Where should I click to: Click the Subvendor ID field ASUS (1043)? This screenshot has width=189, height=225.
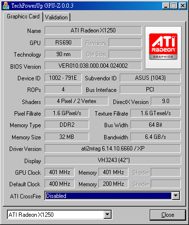pyautogui.click(x=150, y=78)
